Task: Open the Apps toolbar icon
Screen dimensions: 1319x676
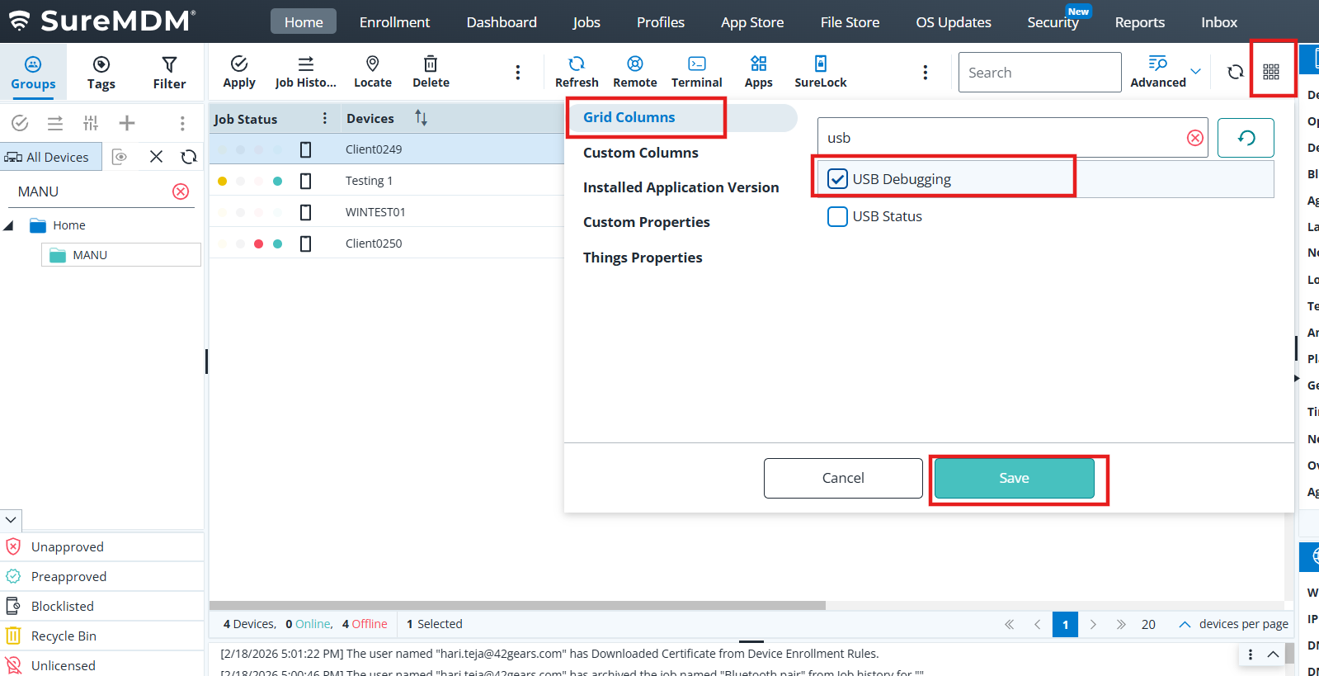Action: click(x=758, y=71)
